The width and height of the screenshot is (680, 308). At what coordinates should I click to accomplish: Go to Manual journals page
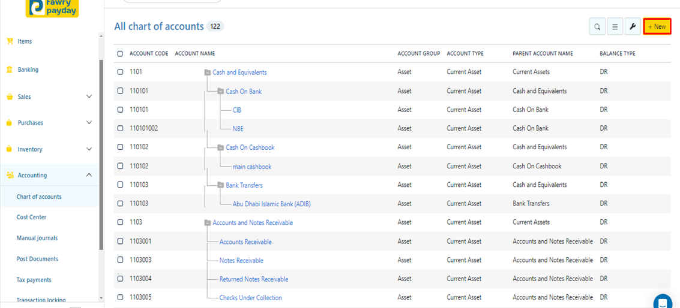[x=37, y=238]
